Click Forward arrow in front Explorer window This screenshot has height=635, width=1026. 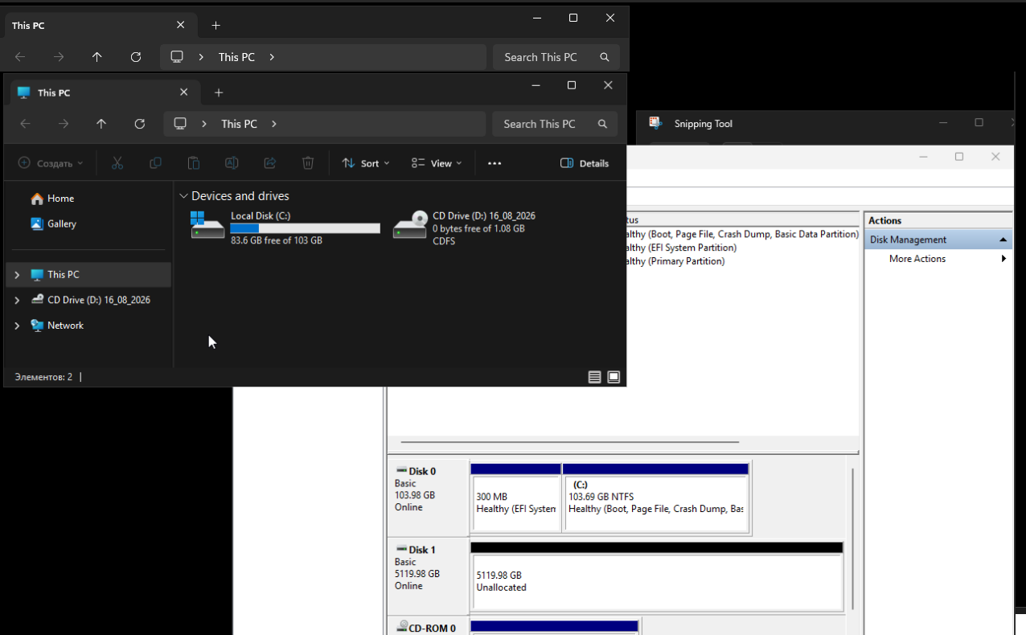coord(64,124)
